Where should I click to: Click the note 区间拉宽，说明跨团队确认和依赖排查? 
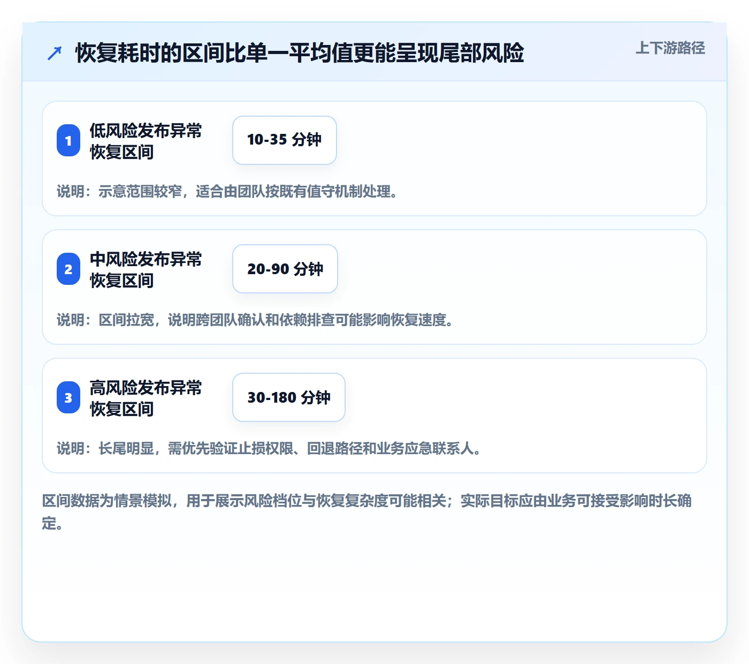click(x=255, y=320)
